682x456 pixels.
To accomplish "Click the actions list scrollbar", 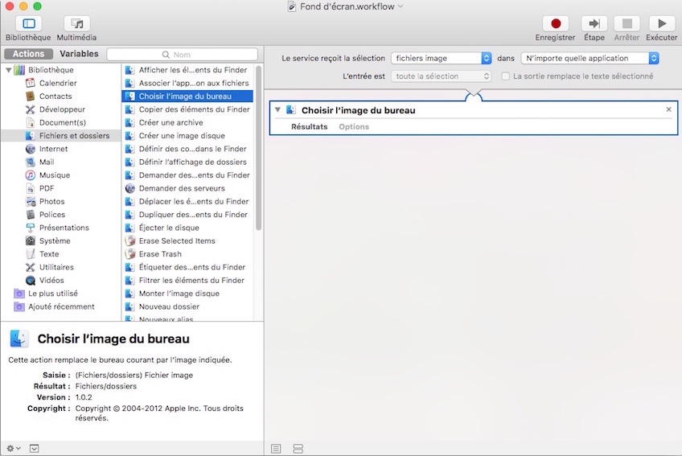I will (x=258, y=148).
